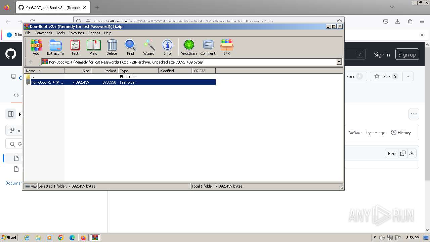Run the Test archive tool
Image resolution: width=430 pixels, height=242 pixels.
(75, 47)
